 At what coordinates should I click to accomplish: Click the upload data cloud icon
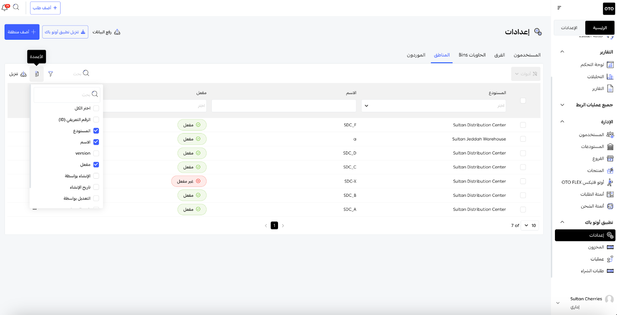pyautogui.click(x=117, y=32)
